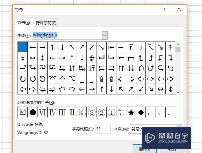Pick the U-shaped turn up arrow

[151, 68]
